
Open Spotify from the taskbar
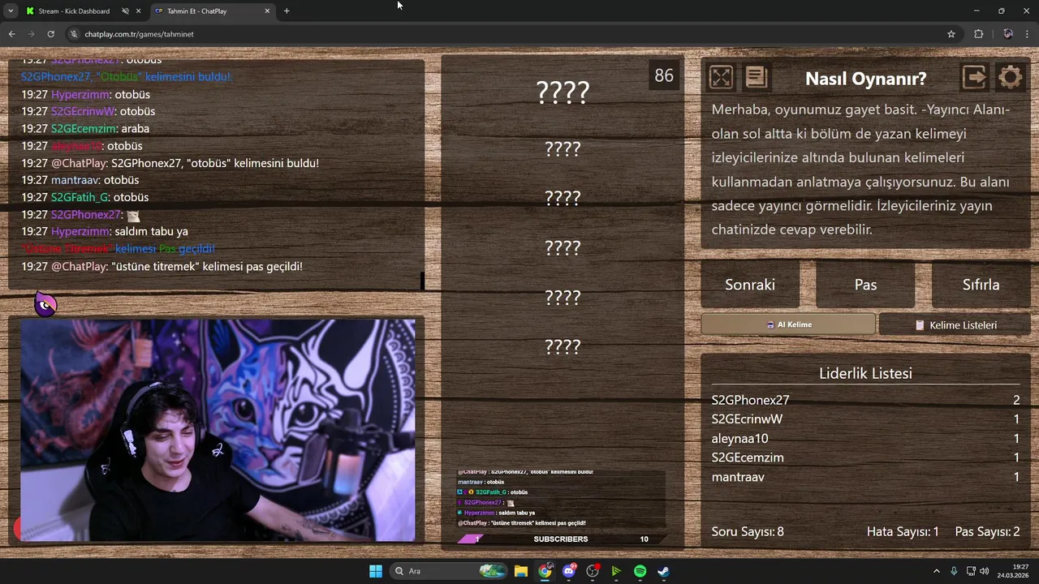640,571
